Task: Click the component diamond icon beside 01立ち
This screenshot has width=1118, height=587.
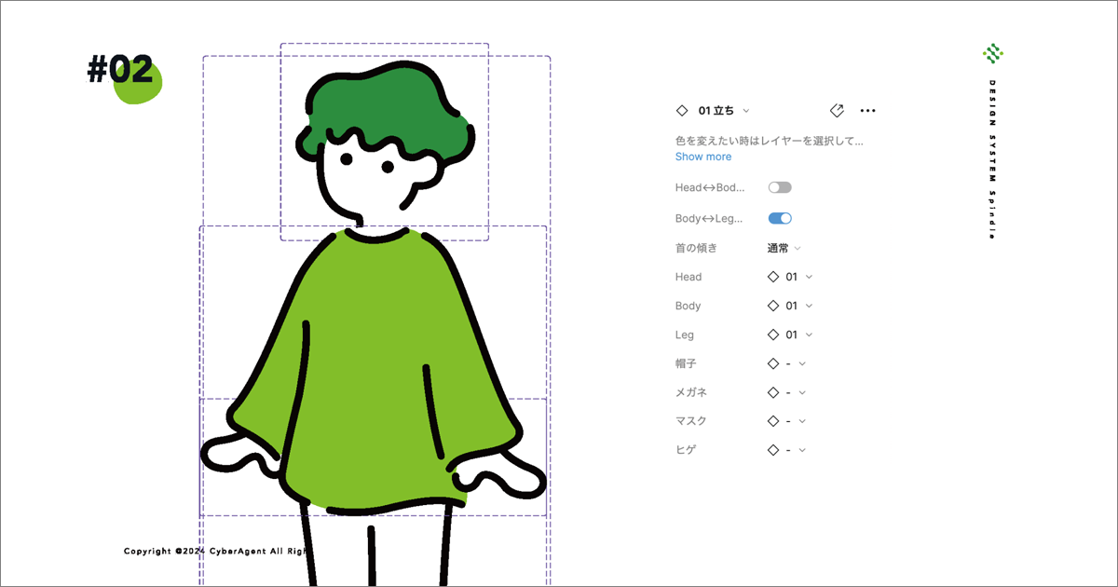Action: click(682, 111)
